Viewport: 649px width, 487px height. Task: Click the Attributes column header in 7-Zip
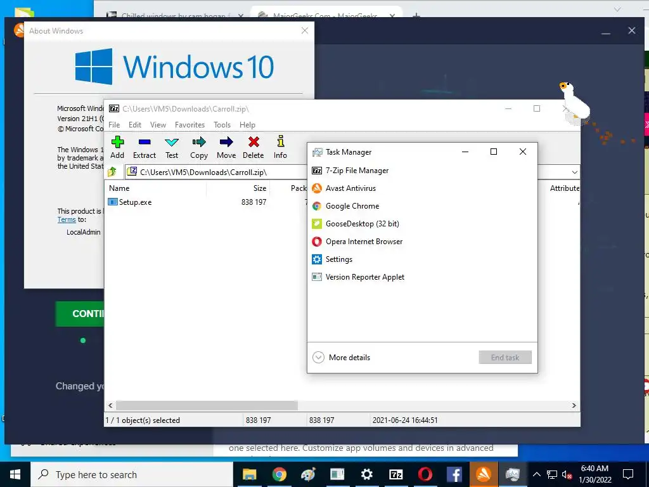[x=564, y=188]
